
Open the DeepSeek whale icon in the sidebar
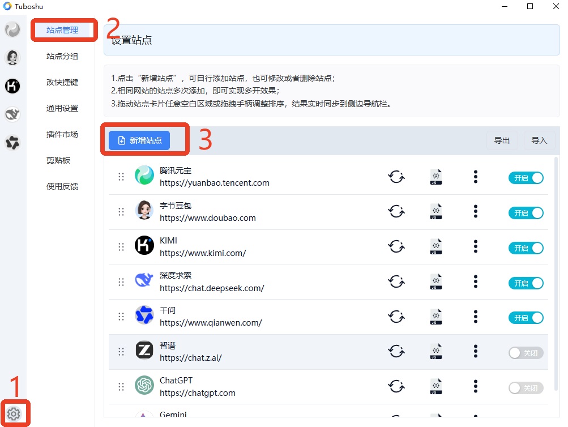pyautogui.click(x=12, y=114)
